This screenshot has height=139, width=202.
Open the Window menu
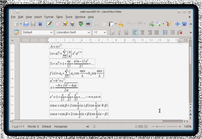pos(80,17)
